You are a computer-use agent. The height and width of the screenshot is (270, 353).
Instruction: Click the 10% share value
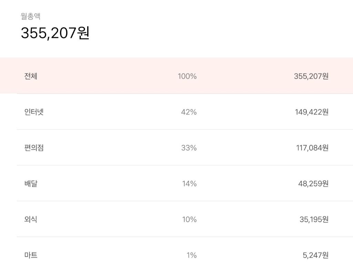(189, 220)
